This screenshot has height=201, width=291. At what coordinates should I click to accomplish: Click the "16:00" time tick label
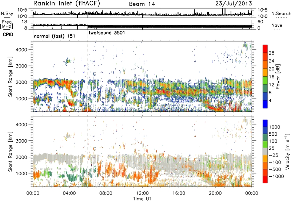coord(179,193)
